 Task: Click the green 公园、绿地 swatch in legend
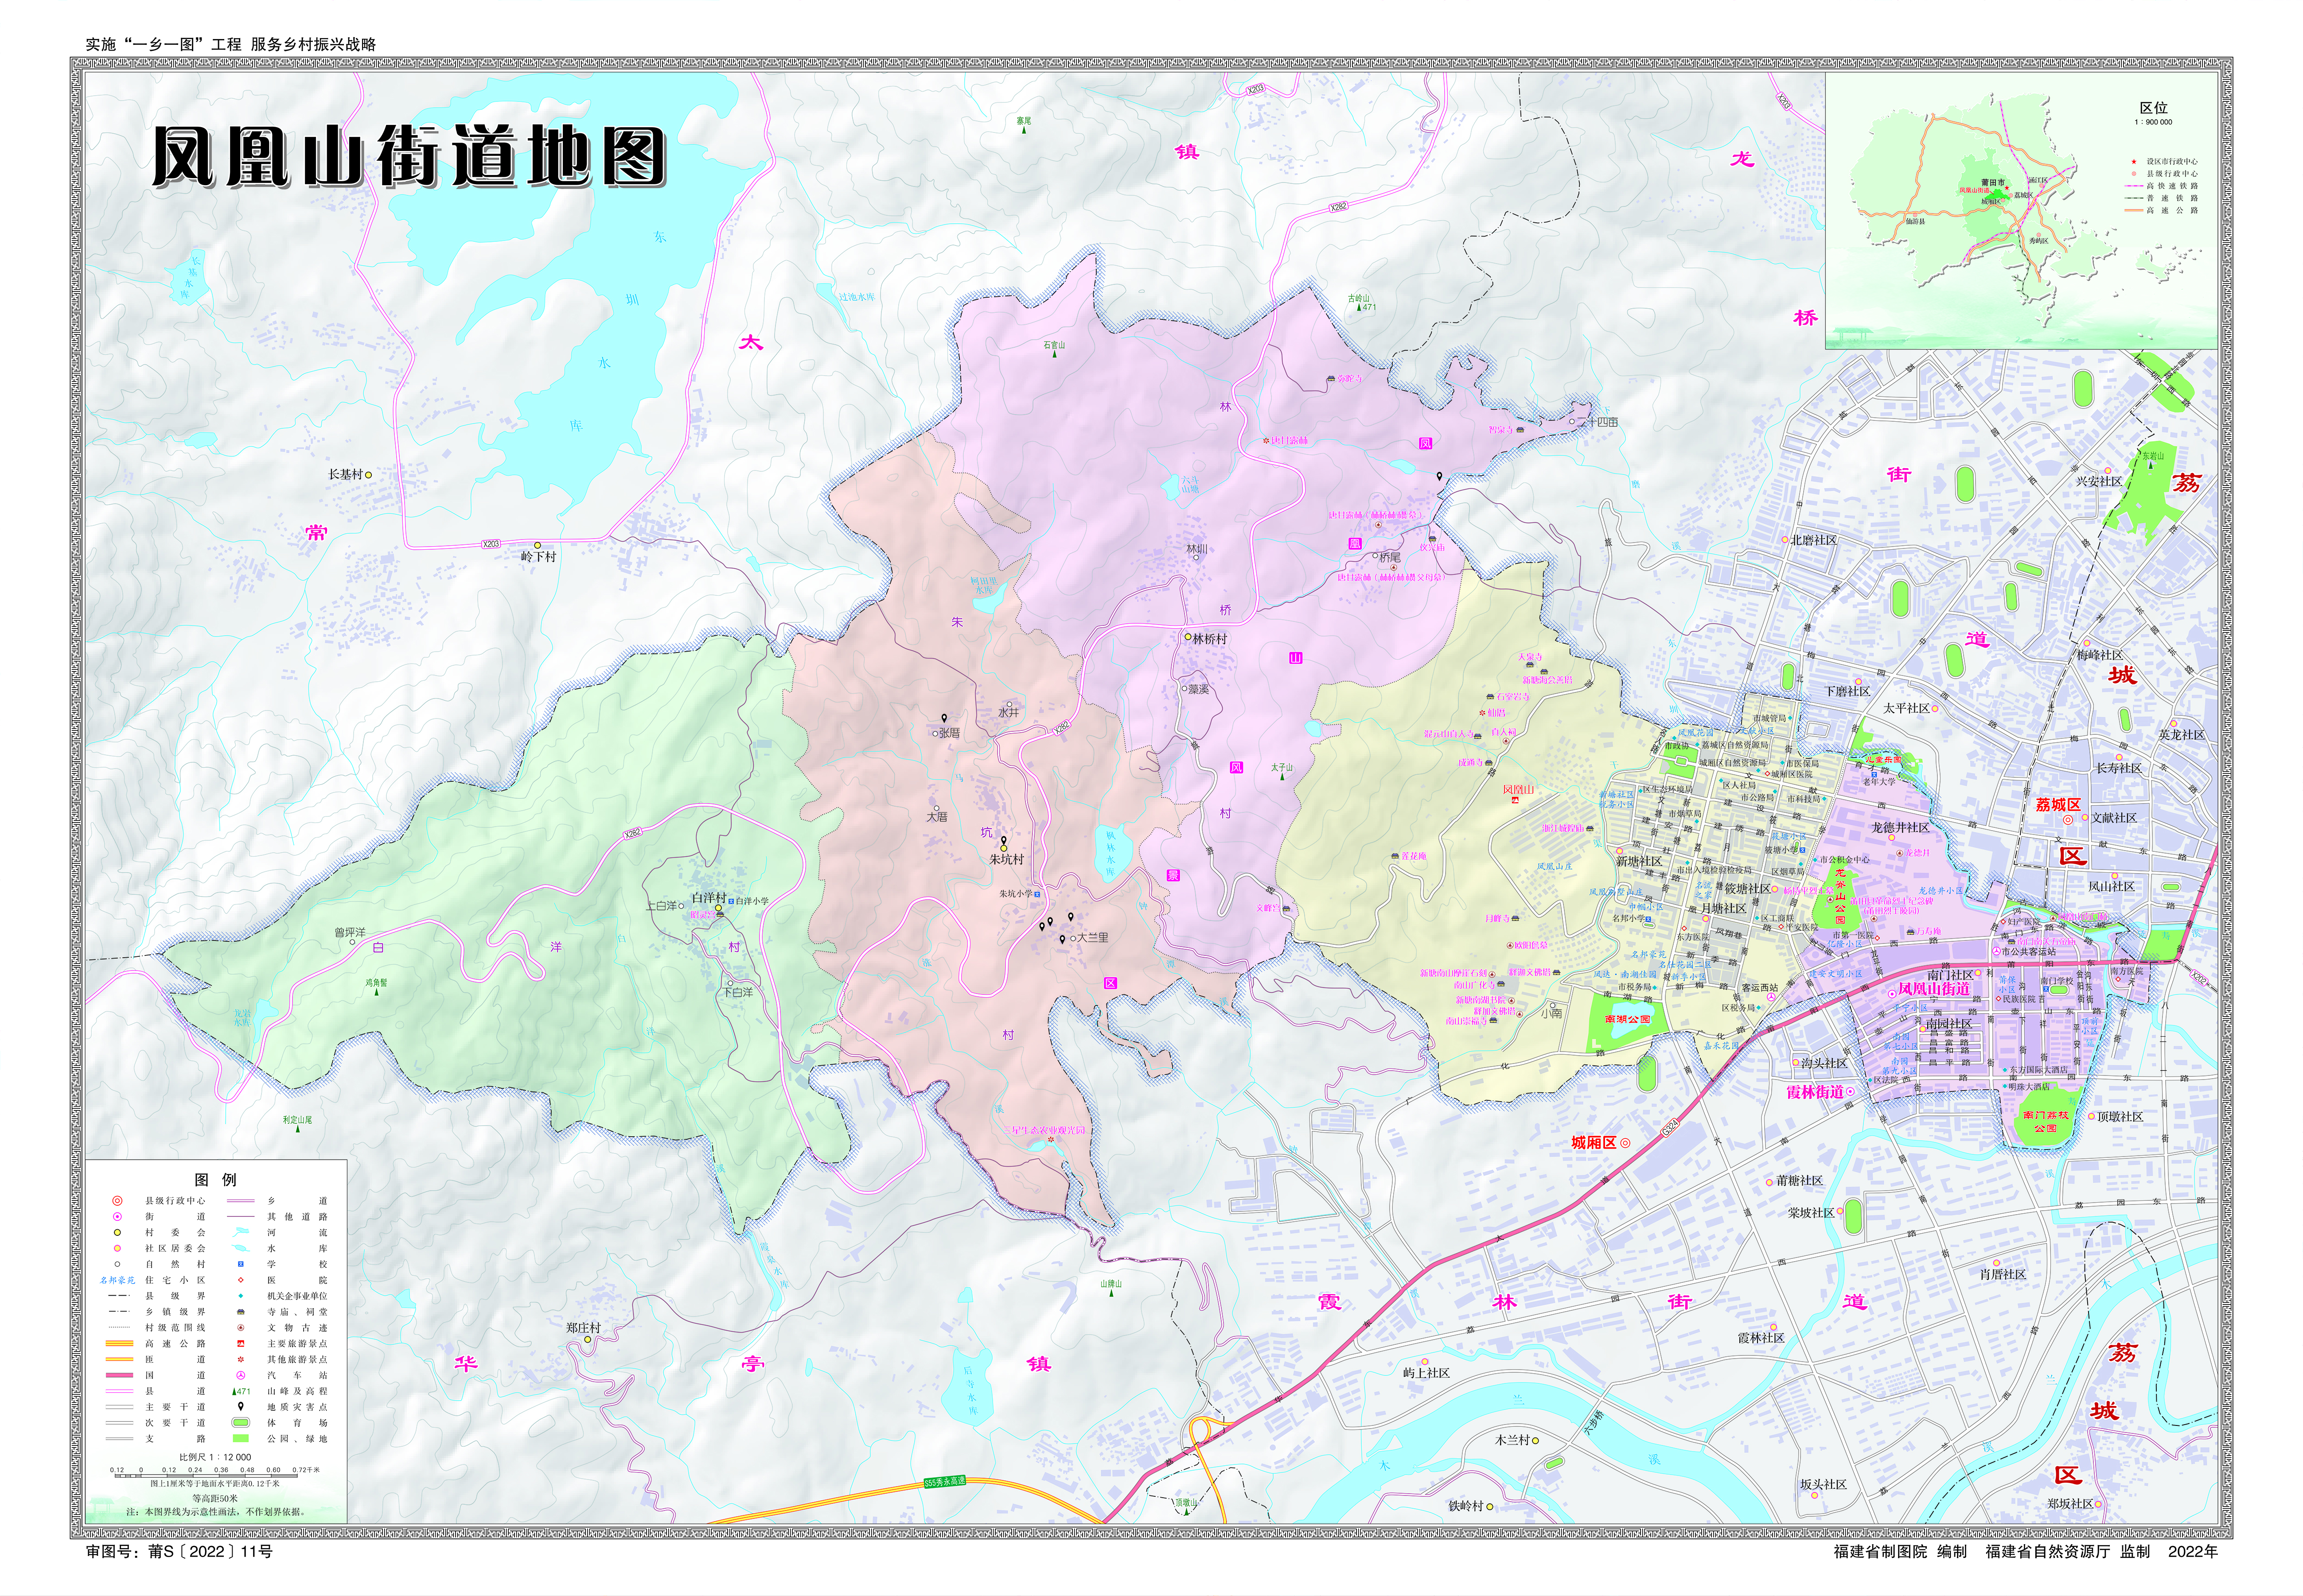click(241, 1438)
